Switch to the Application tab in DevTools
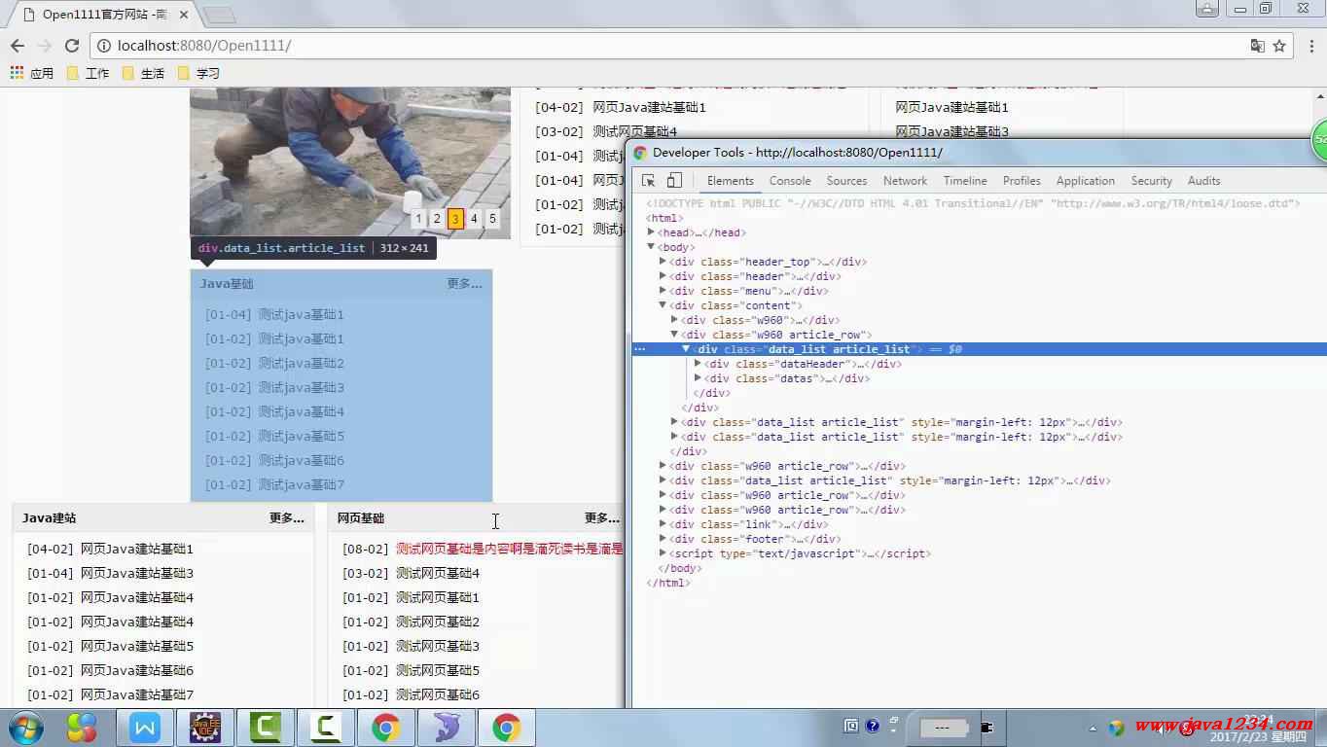This screenshot has height=747, width=1327. click(1086, 181)
